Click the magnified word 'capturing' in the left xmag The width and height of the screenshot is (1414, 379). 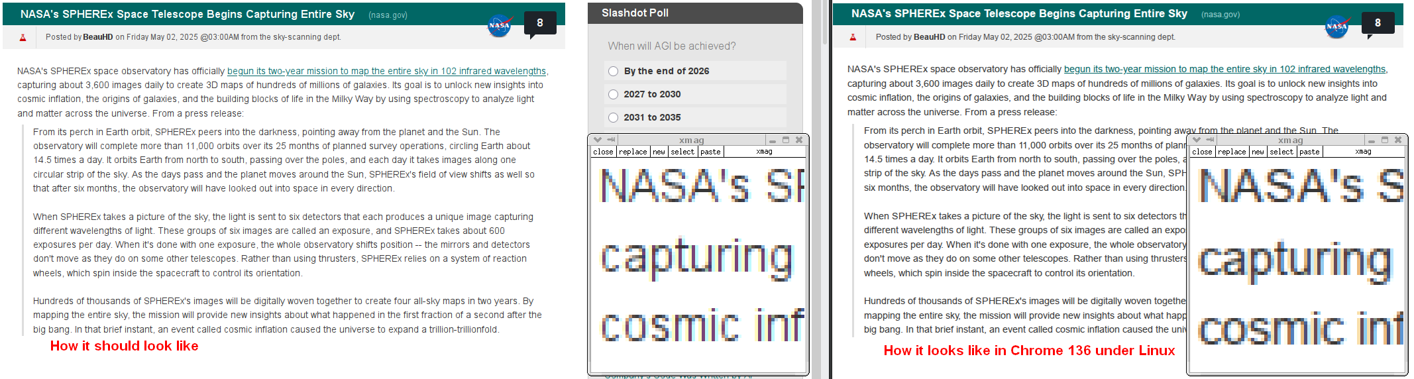(696, 260)
